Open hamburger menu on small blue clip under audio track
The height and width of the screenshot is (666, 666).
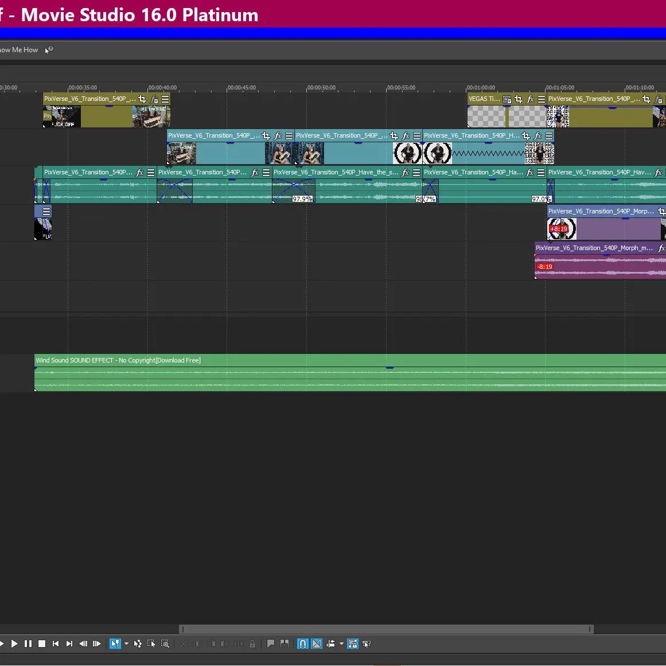46,211
